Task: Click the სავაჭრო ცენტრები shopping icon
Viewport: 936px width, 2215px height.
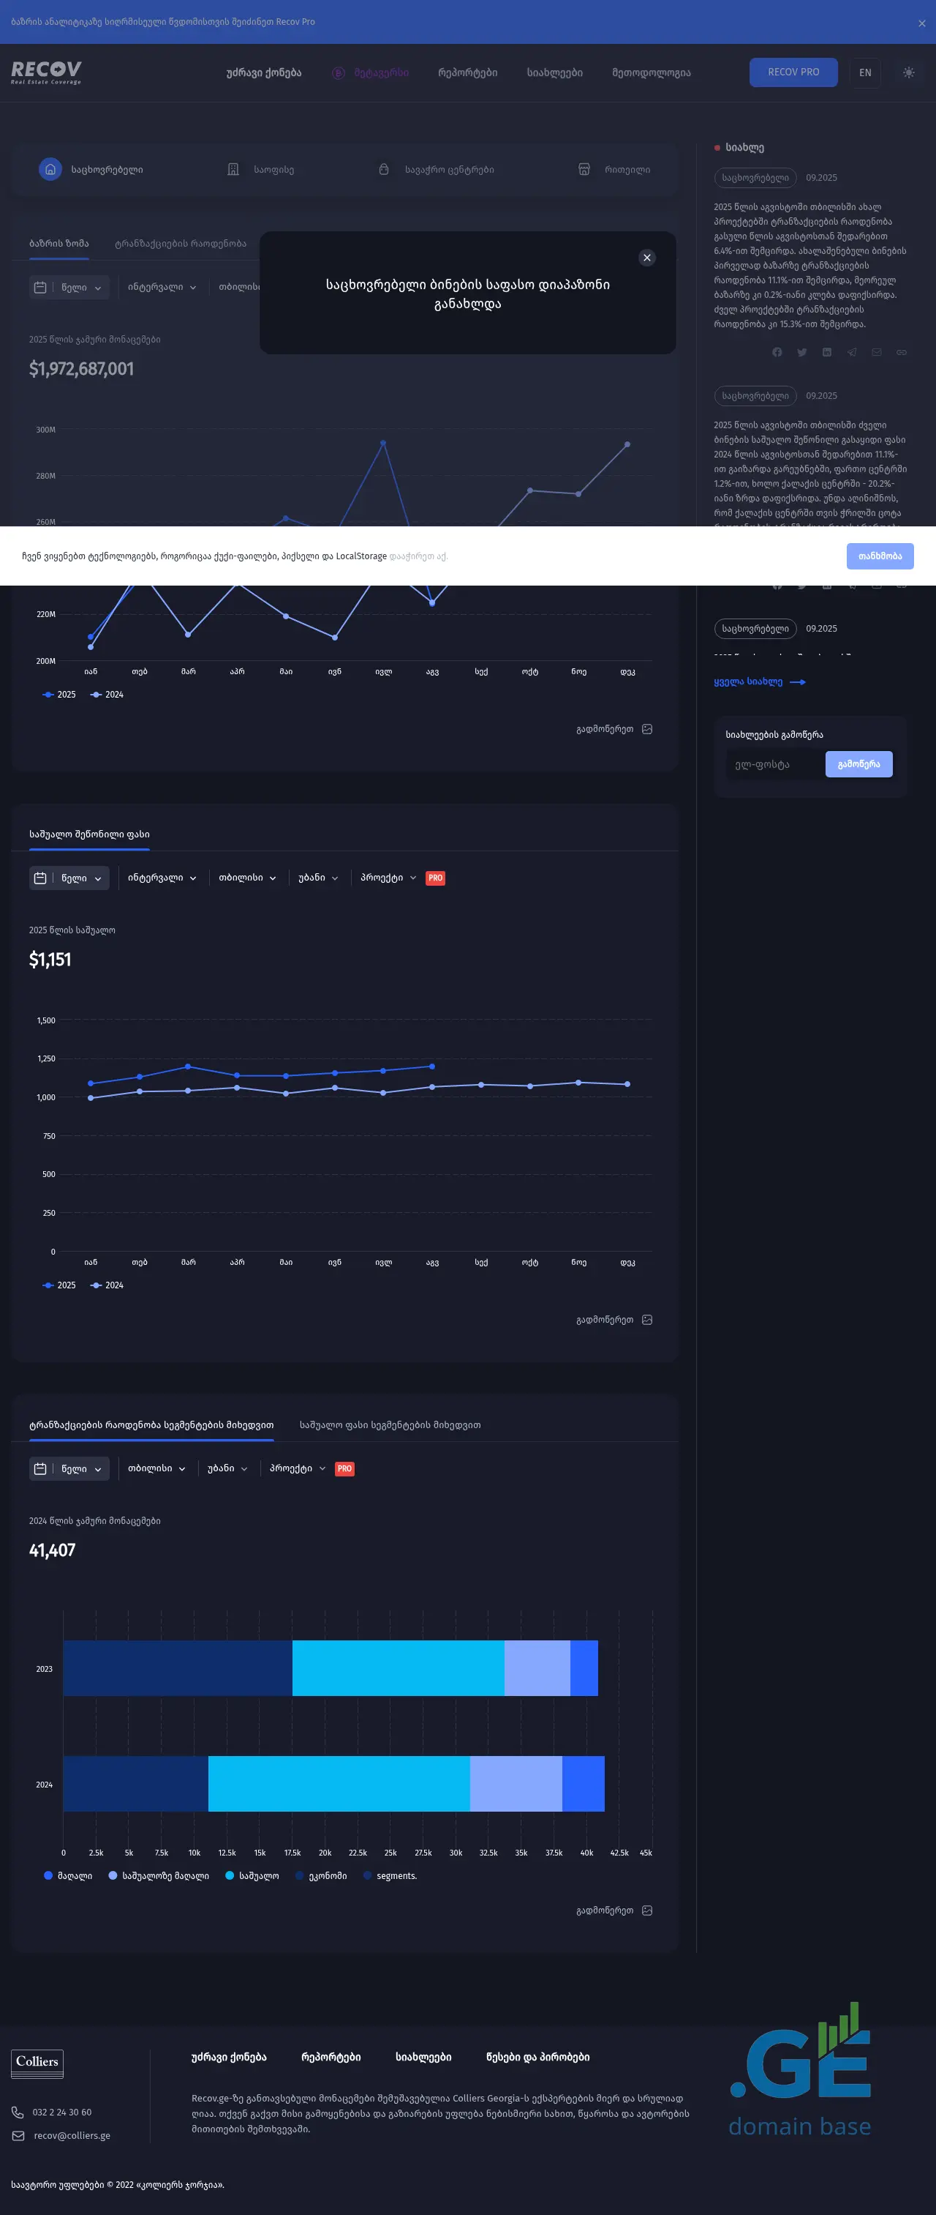Action: 384,169
